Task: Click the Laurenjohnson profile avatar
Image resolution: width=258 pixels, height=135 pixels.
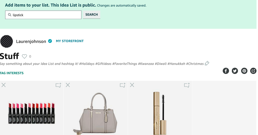Action: (7, 42)
